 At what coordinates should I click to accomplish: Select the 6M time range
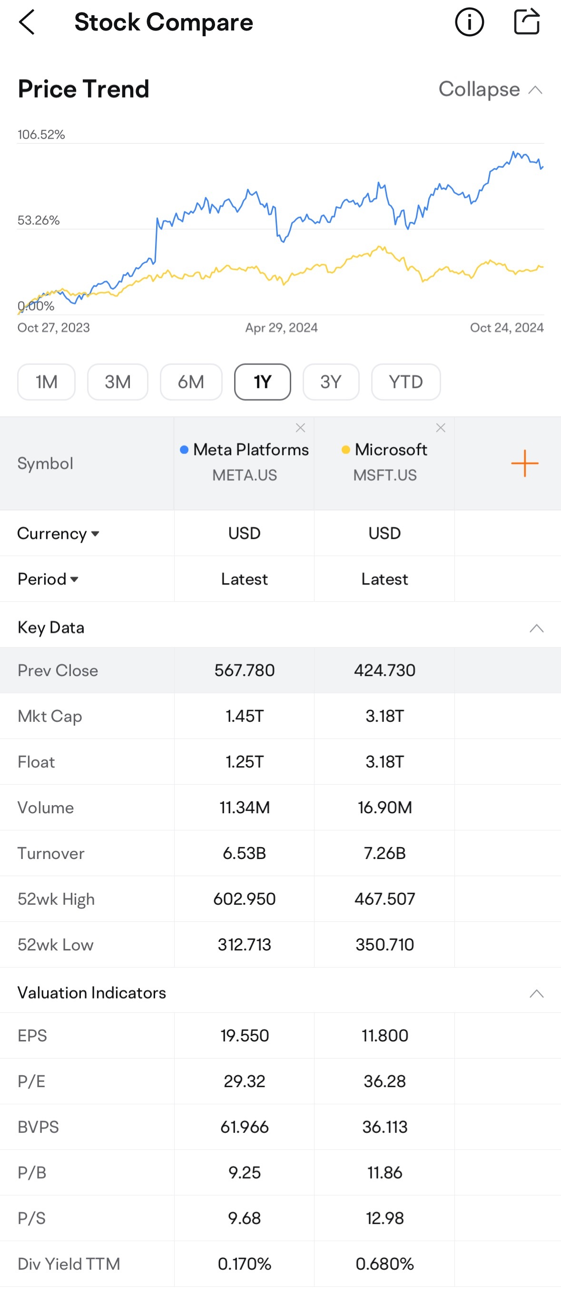tap(191, 382)
